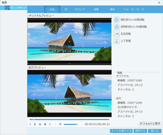Click the デフォルトに戻す button
The width and height of the screenshot is (163, 135).
coord(150,124)
